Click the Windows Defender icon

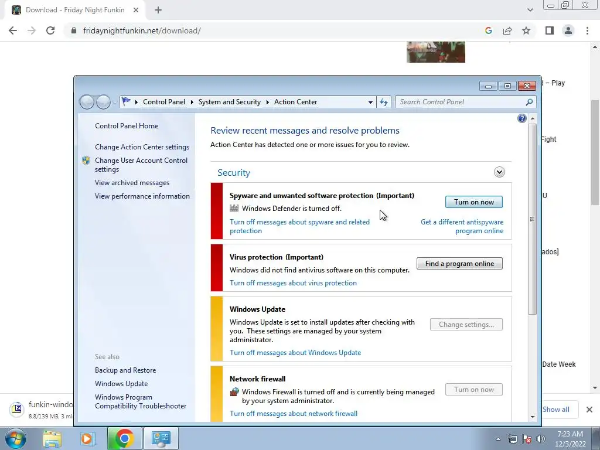234,208
